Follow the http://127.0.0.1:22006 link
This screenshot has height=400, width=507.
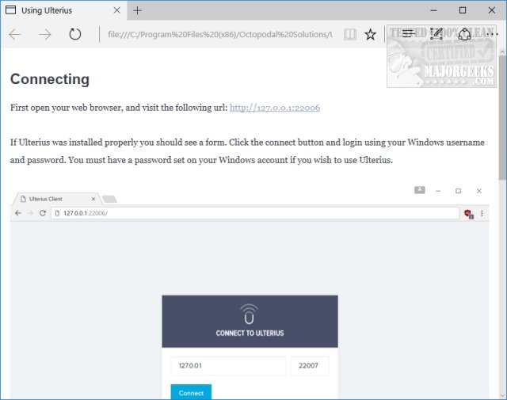(x=275, y=108)
